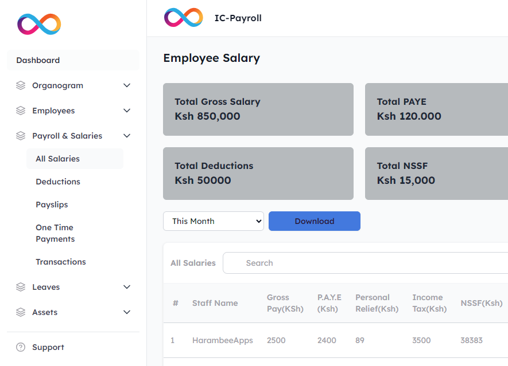
Task: Click the salaries Search input field
Action: (367, 263)
